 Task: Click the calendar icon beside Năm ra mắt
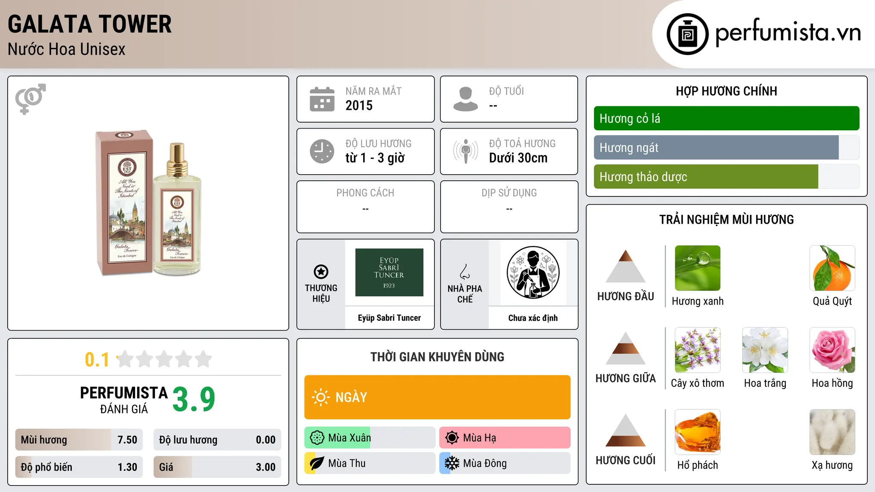[x=322, y=99]
